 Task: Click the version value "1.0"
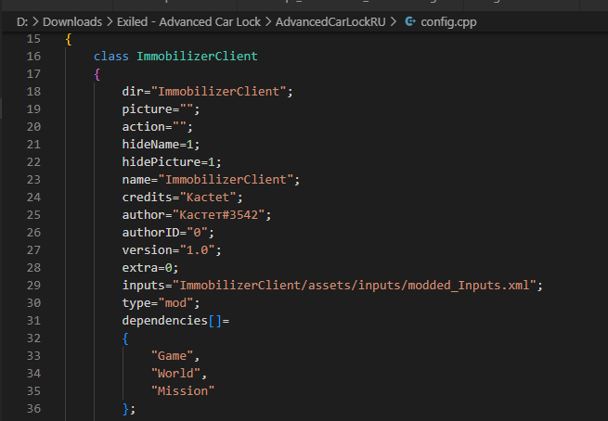pos(197,250)
